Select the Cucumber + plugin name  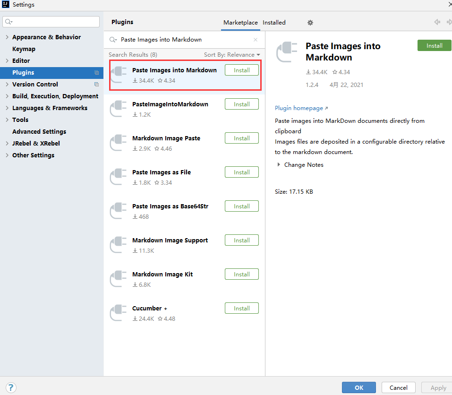150,309
